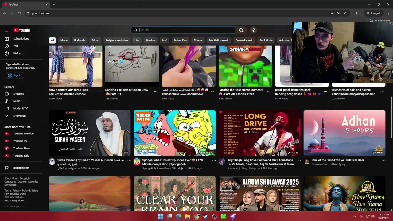The height and width of the screenshot is (221, 393).
Task: Select the Meditation music chip
Action: (219, 40)
